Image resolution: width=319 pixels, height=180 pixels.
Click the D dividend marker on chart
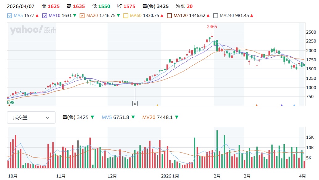pos(135,104)
